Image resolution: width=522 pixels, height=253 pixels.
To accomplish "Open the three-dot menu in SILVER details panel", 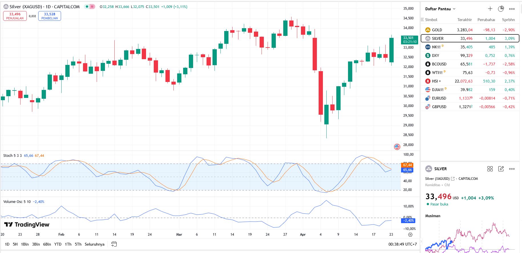I will tap(512, 169).
